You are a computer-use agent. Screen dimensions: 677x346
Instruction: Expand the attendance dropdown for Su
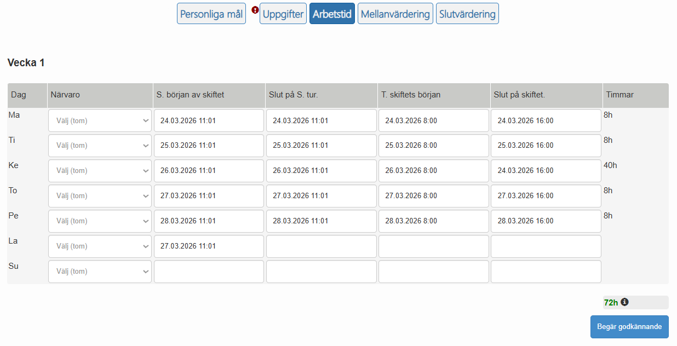click(99, 271)
